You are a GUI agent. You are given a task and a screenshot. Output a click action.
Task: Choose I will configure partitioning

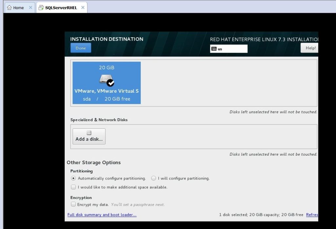point(154,178)
